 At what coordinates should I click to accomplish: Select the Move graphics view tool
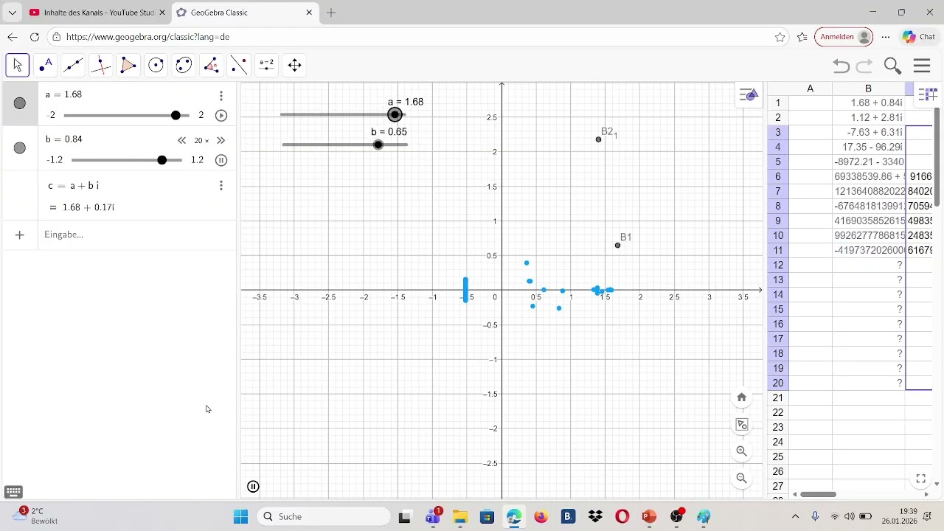294,66
